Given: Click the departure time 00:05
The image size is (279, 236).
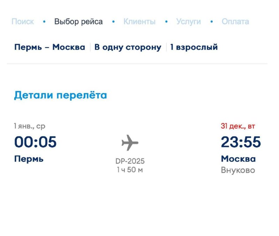Looking at the screenshot, I should click(35, 142).
